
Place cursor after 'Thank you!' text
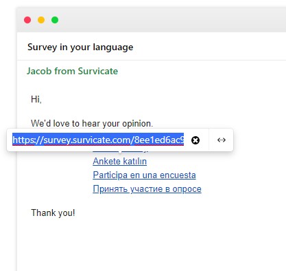[75, 213]
